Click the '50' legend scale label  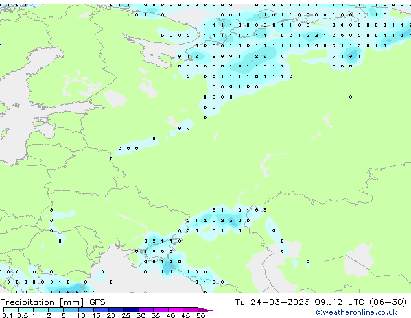(x=200, y=315)
